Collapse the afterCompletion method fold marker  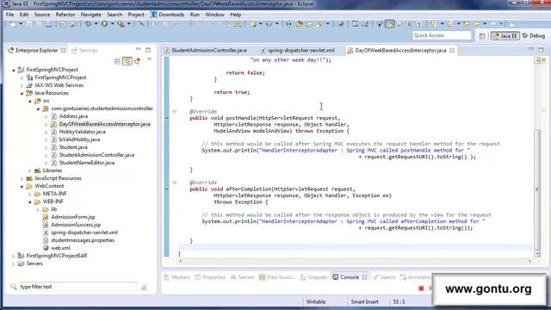[x=175, y=183]
